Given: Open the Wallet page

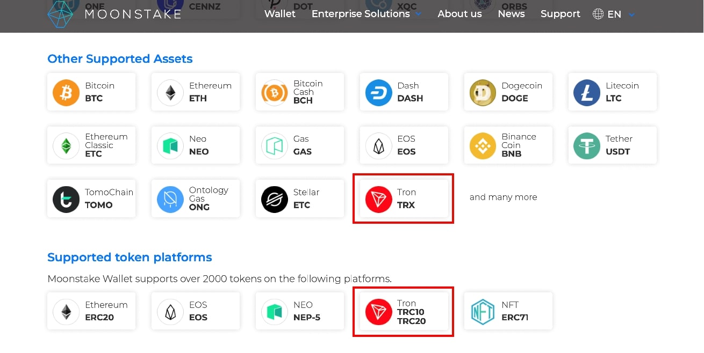Looking at the screenshot, I should (279, 14).
